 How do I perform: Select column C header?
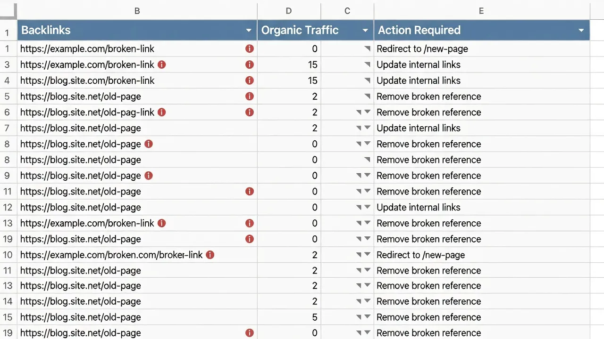347,11
